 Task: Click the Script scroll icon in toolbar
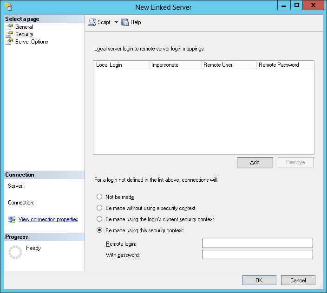click(92, 22)
